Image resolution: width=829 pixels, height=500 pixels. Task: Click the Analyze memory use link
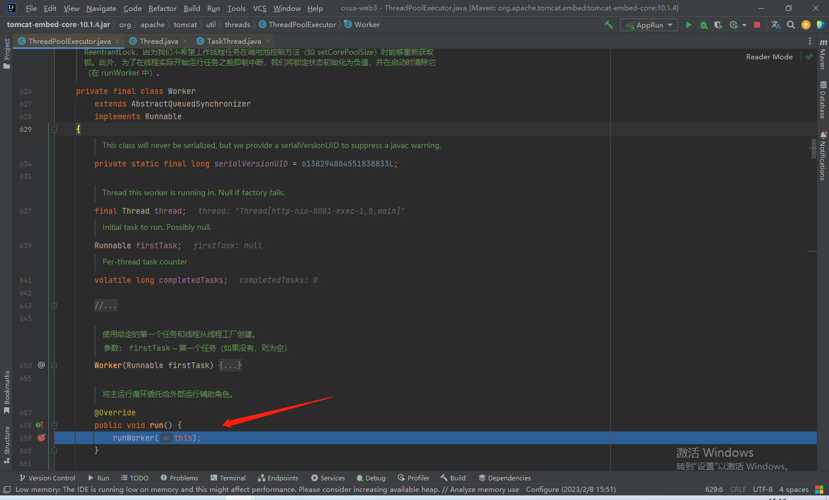coord(485,490)
